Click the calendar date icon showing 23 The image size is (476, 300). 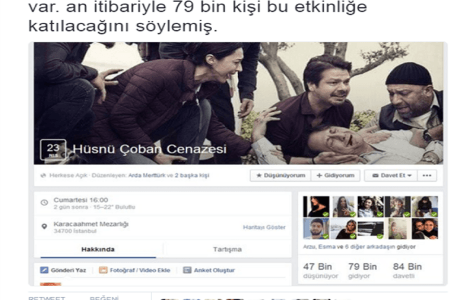pos(52,150)
